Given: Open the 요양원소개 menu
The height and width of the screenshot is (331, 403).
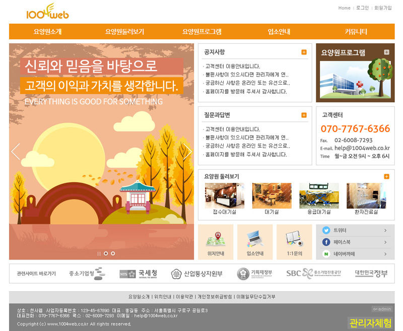Looking at the screenshot, I should [47, 32].
